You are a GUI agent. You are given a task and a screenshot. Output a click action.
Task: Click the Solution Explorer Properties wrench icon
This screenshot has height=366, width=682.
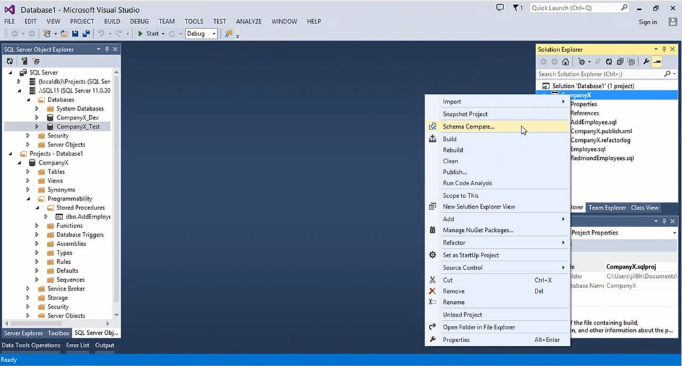pos(645,62)
